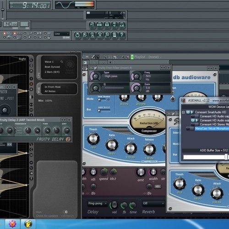Open the purple lotus app in taskbar
This screenshot has width=229, height=229.
point(12,224)
